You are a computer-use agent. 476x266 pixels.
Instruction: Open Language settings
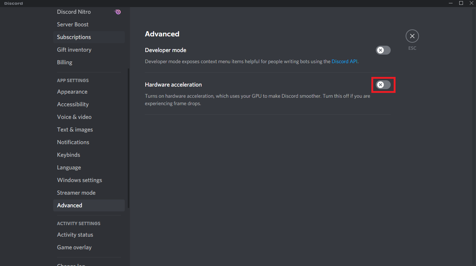[x=69, y=168]
